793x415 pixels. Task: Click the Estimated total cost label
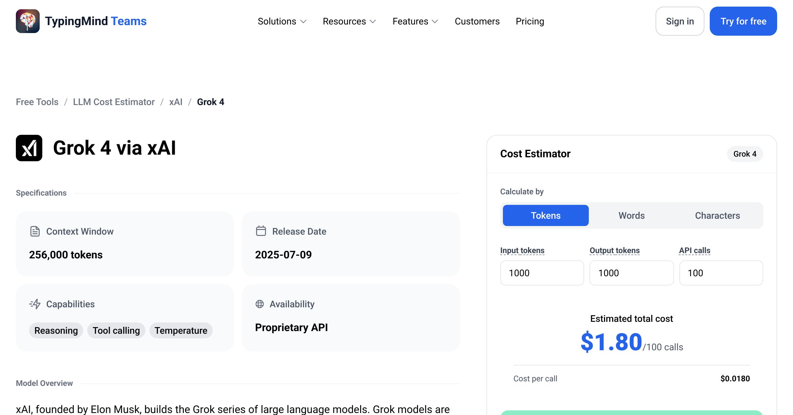coord(631,319)
